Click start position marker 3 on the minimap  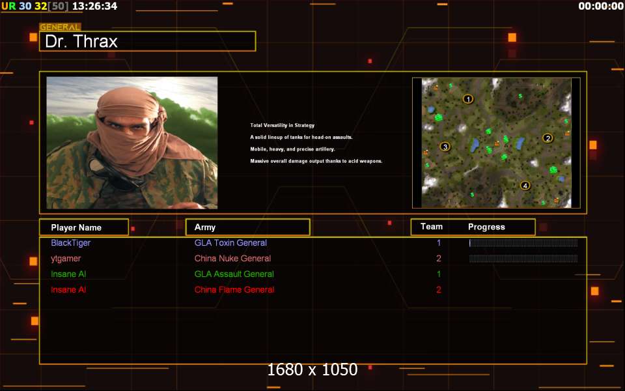(445, 147)
